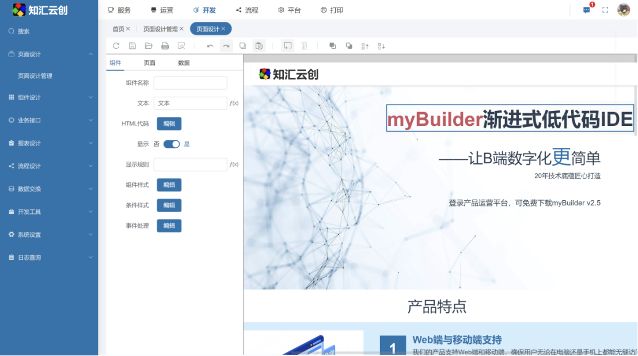Click 编辑 next to 条件样式

[169, 205]
